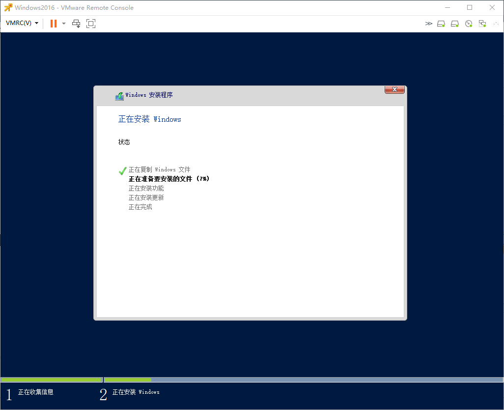Pause the virtual machine with orange pause icon

pos(54,24)
